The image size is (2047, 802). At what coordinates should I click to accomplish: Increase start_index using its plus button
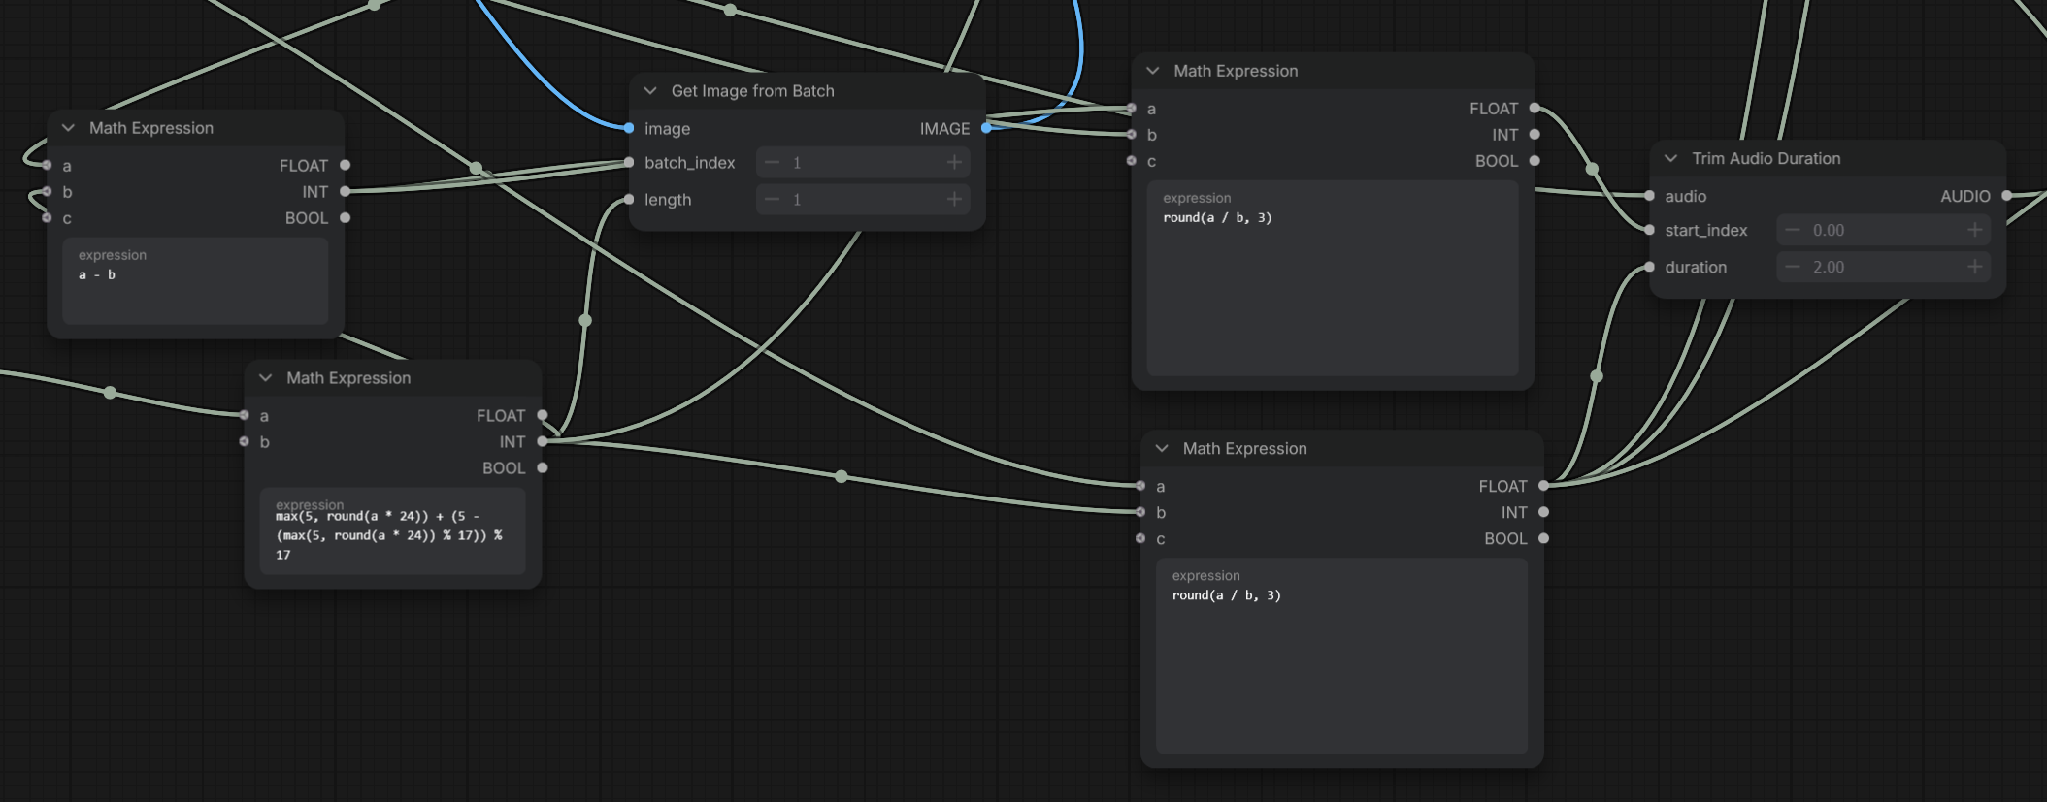(1974, 231)
